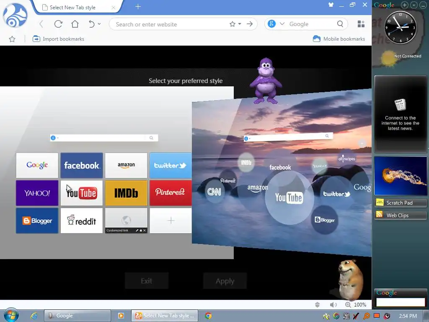The image size is (429, 322).
Task: Expand undo closed tabs dropdown arrow
Action: pyautogui.click(x=99, y=24)
